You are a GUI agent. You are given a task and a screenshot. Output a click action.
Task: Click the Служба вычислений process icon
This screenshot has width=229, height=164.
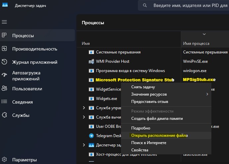(x=91, y=117)
